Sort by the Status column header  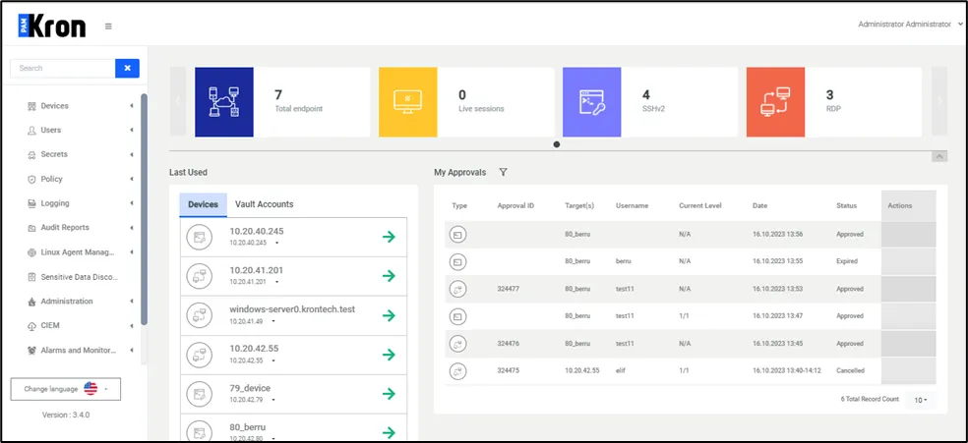(x=846, y=206)
